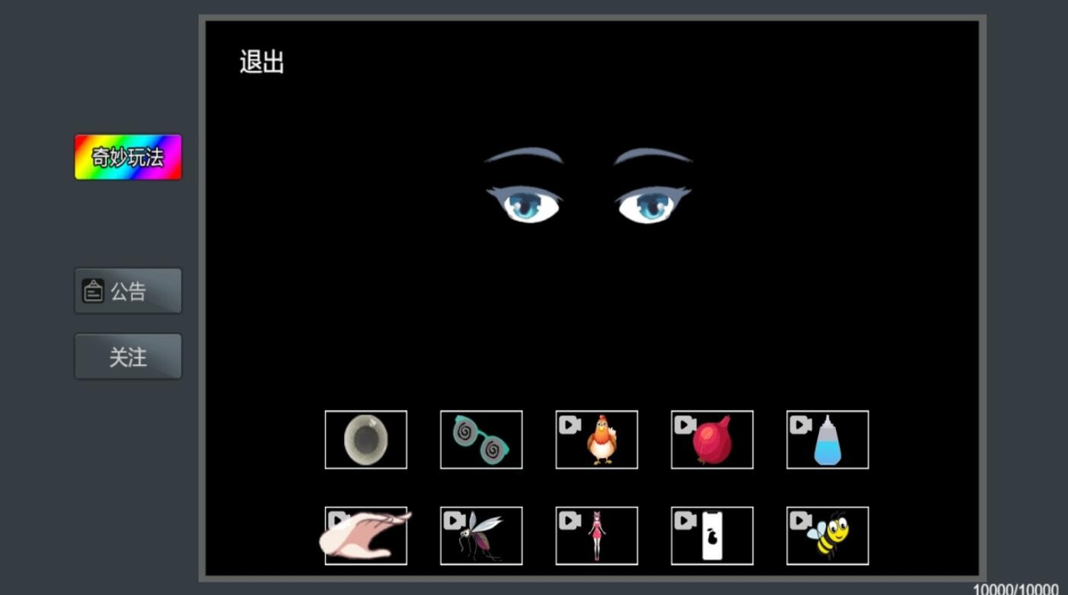Select the red onion item
The height and width of the screenshot is (595, 1068).
pos(712,440)
